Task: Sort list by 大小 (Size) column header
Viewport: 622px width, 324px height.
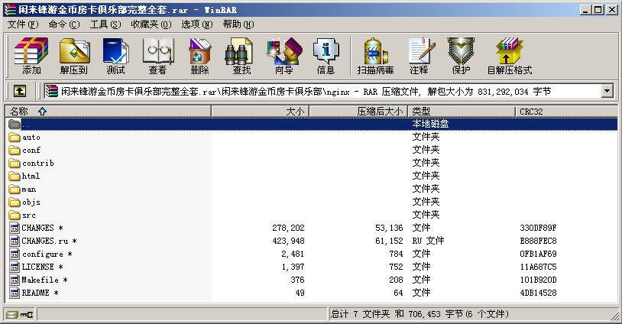Action: 260,112
